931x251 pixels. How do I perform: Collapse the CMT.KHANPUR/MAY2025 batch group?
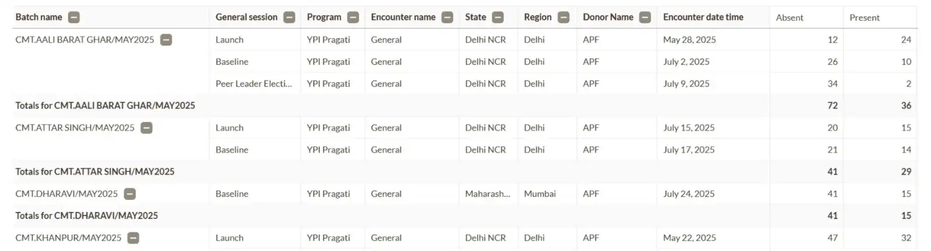pos(133,238)
